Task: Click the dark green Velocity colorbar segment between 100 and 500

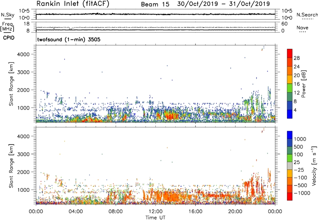Action: 290,151
